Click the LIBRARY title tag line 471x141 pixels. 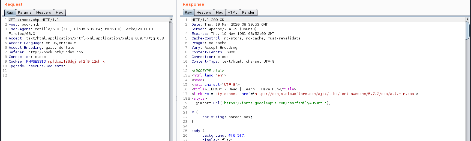pyautogui.click(x=244, y=89)
